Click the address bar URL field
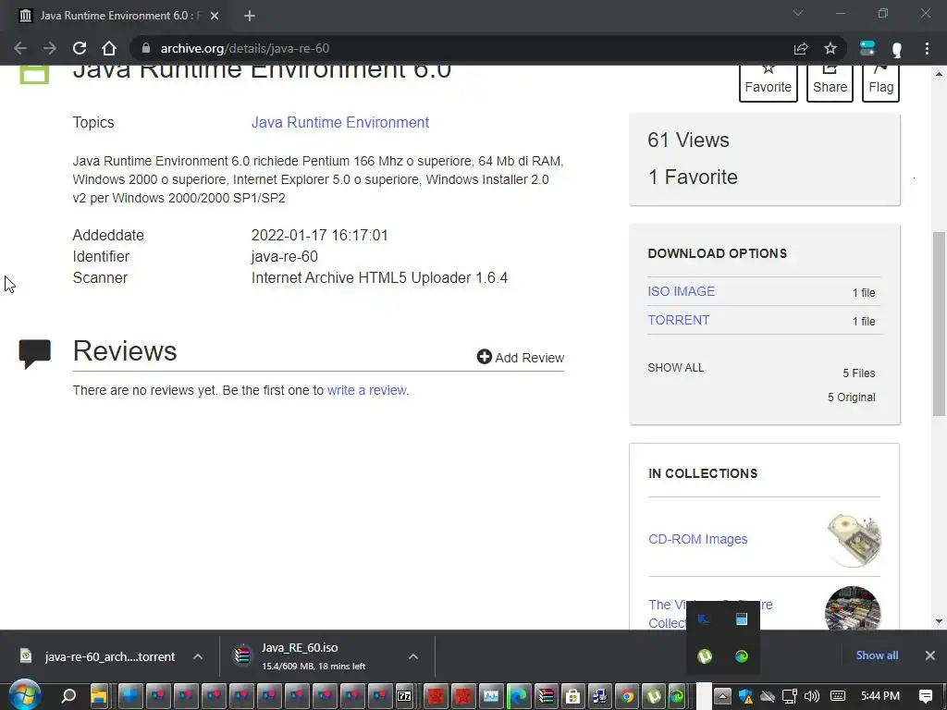 [459, 48]
